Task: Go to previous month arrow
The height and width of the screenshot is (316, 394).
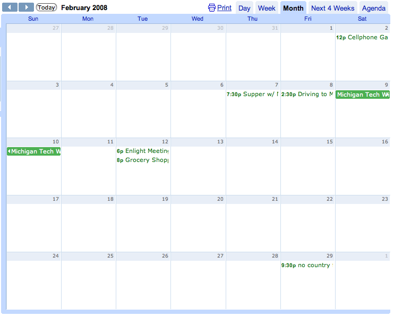Action: 10,7
